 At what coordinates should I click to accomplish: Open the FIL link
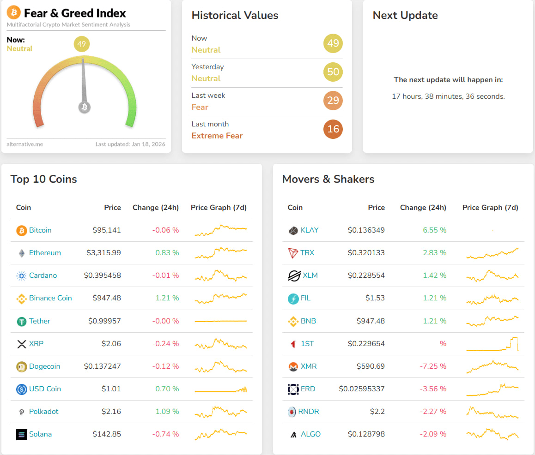pos(305,298)
